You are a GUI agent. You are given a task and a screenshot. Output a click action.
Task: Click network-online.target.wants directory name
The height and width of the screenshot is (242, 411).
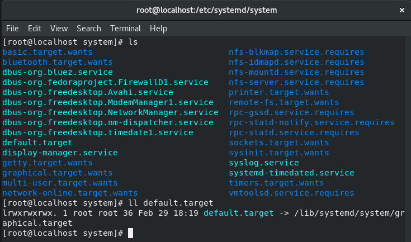(x=70, y=193)
